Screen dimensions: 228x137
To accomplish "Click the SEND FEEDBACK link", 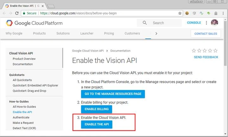I will coord(206,57).
